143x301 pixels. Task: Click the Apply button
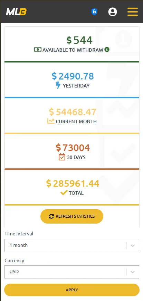coord(72,290)
